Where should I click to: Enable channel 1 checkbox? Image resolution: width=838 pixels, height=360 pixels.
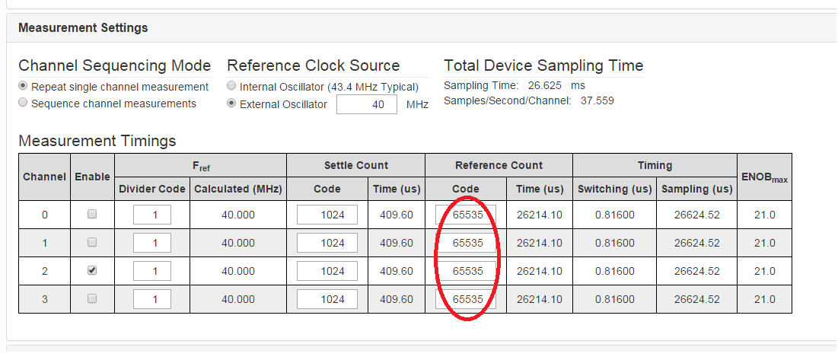tap(92, 243)
